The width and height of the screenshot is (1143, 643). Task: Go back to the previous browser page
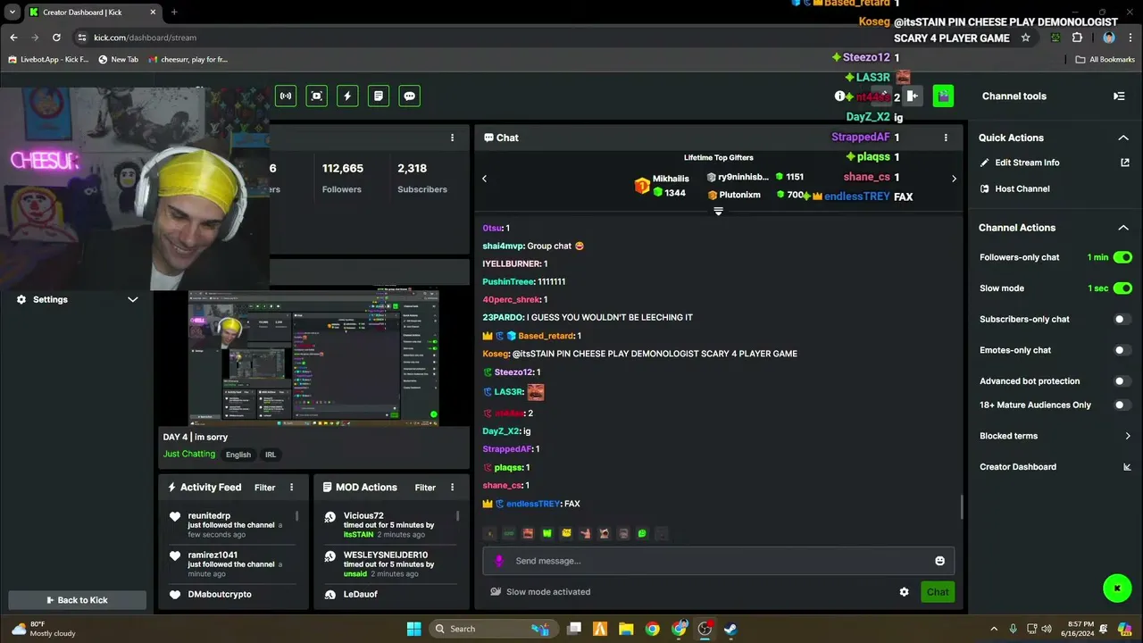click(x=13, y=38)
